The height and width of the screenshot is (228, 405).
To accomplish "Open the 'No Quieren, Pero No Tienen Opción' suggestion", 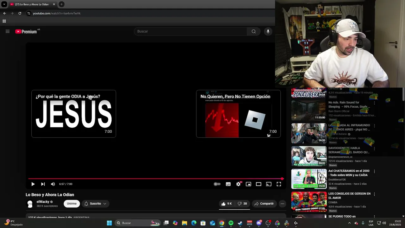I will coord(238,114).
